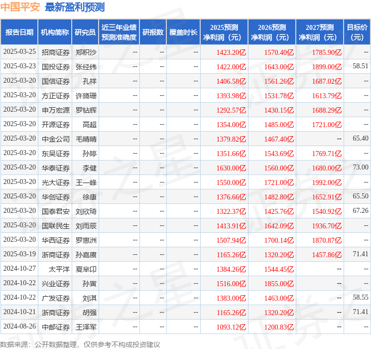371x349 pixels.
Task: Click the 1936.70亿 forecast value
Action: pos(327,226)
